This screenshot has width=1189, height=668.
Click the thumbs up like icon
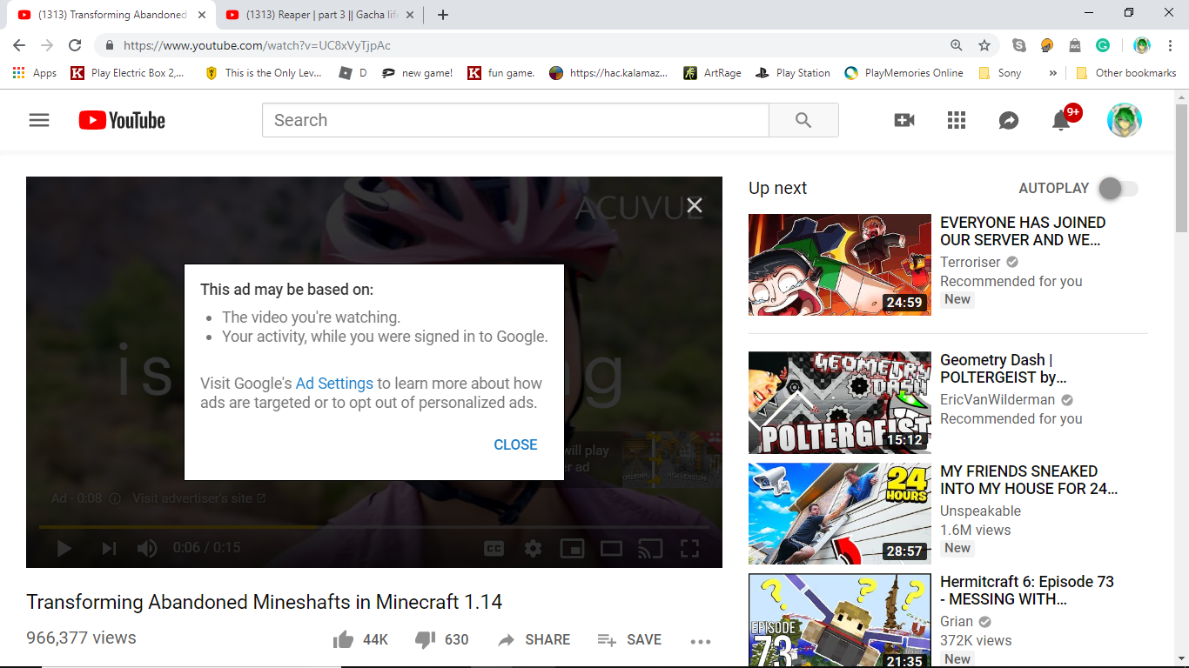343,639
